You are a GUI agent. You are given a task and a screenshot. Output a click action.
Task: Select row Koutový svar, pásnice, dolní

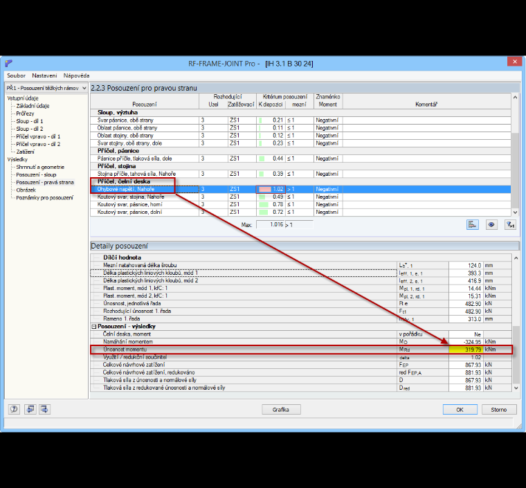[x=300, y=213]
